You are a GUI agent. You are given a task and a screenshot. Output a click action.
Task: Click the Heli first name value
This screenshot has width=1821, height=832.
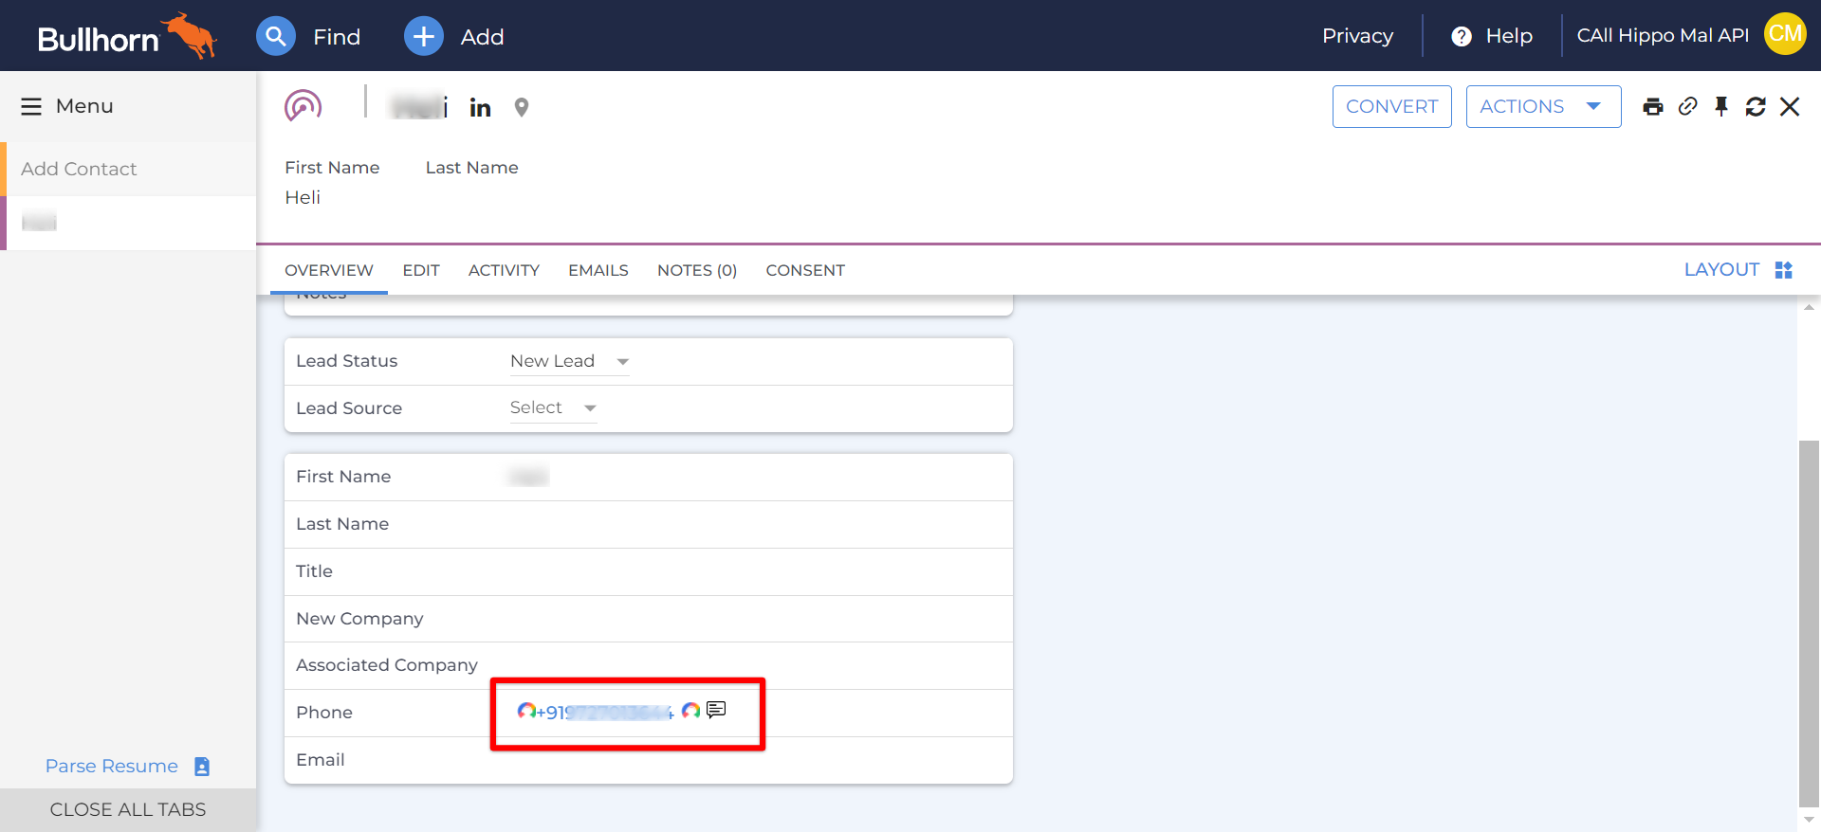tap(303, 197)
